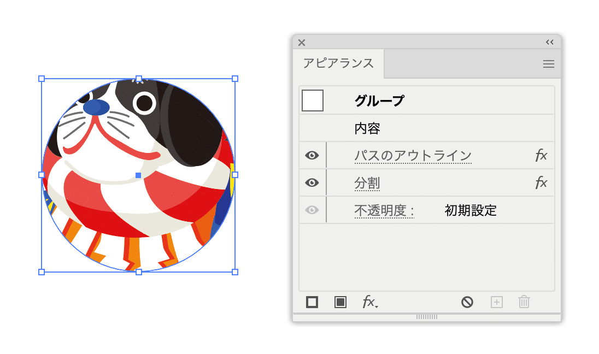This screenshot has width=599, height=354.
Task: Select the アピアランス tab
Action: (338, 63)
